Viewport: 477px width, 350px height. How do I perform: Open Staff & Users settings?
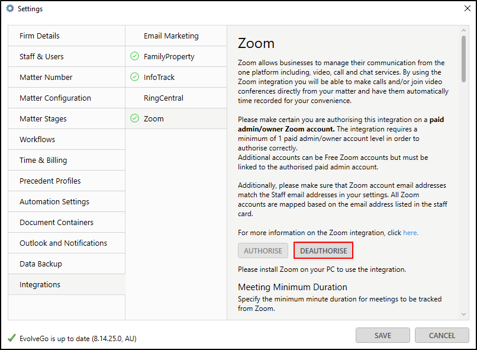tap(67, 57)
